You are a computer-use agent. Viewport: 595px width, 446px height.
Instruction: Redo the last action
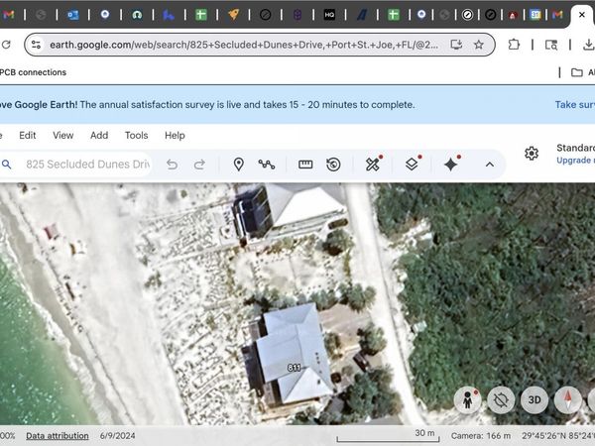coord(199,165)
